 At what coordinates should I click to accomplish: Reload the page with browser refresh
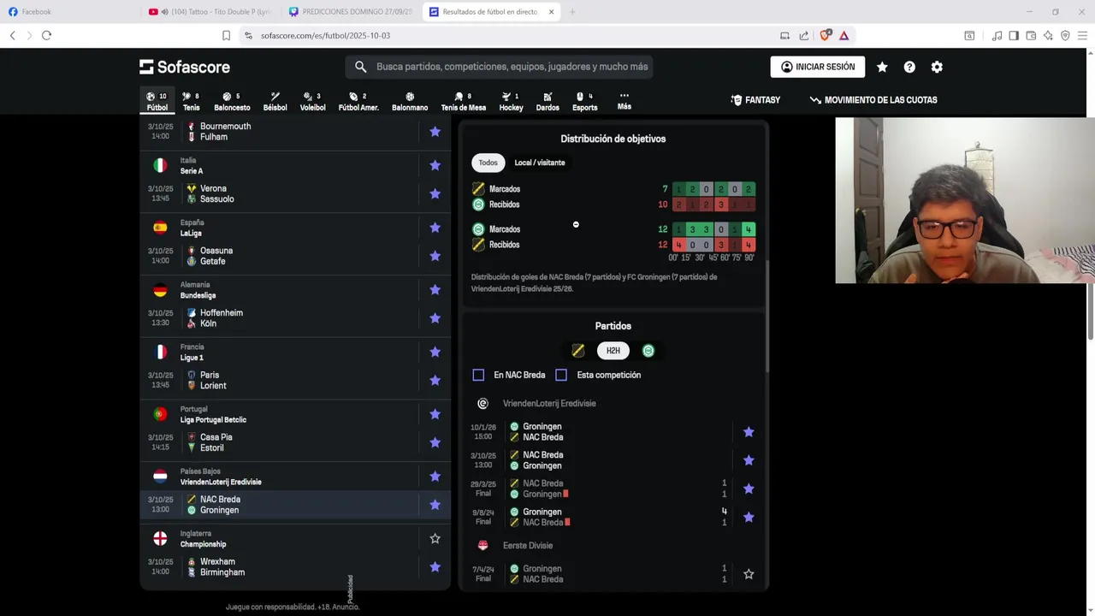[x=46, y=35]
